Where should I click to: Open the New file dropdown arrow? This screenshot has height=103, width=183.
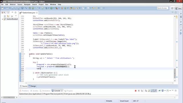coord(5,8)
